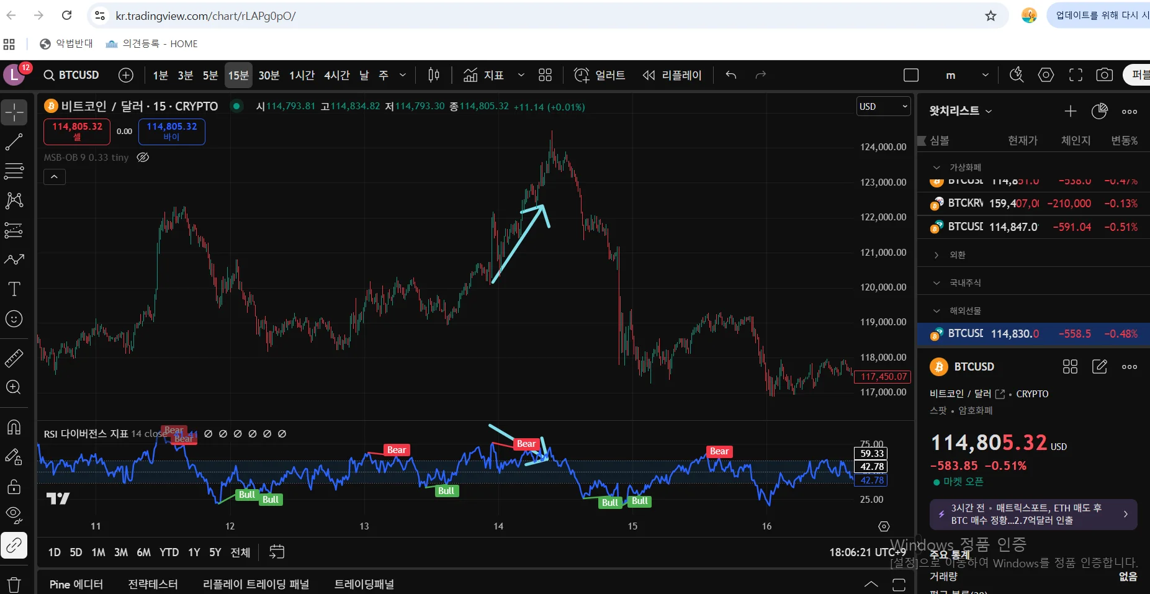Screen dimensions: 1150x594
Task: Open the Pine 에디터 tab
Action: (x=76, y=584)
